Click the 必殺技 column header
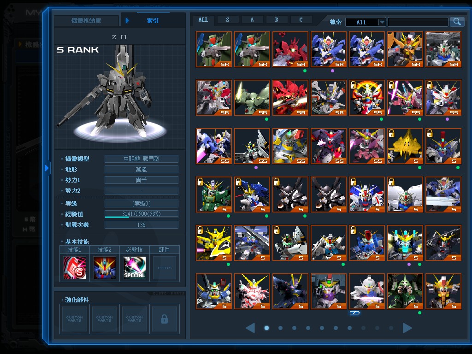This screenshot has height=354, width=472. [135, 249]
